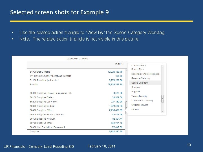Open Non Capitalized Equipment amount 72,447.09
The image size is (203, 152).
point(117,127)
